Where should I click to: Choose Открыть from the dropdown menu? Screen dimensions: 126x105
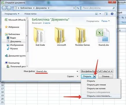101,81
